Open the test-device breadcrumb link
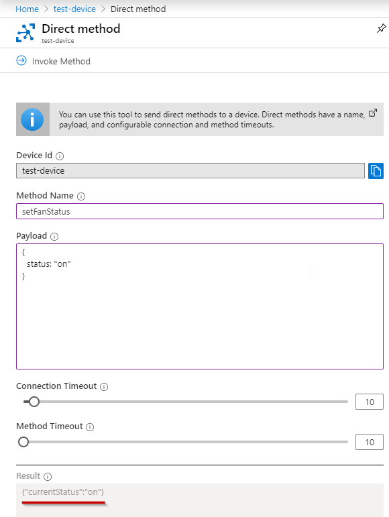This screenshot has width=389, height=517. click(x=74, y=9)
